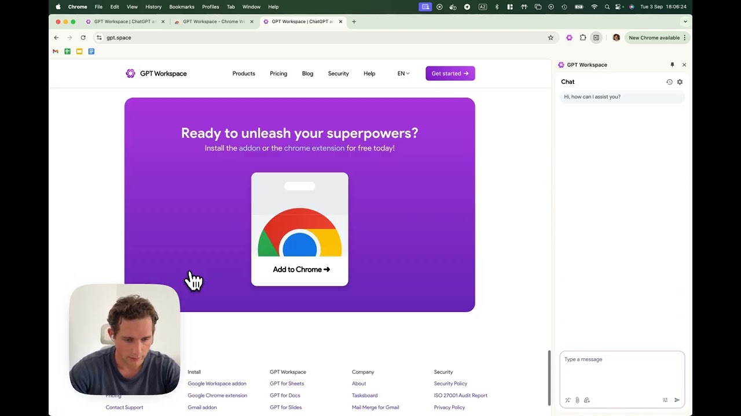Open GPT for Sheets footer link
The height and width of the screenshot is (416, 741).
[x=287, y=384]
